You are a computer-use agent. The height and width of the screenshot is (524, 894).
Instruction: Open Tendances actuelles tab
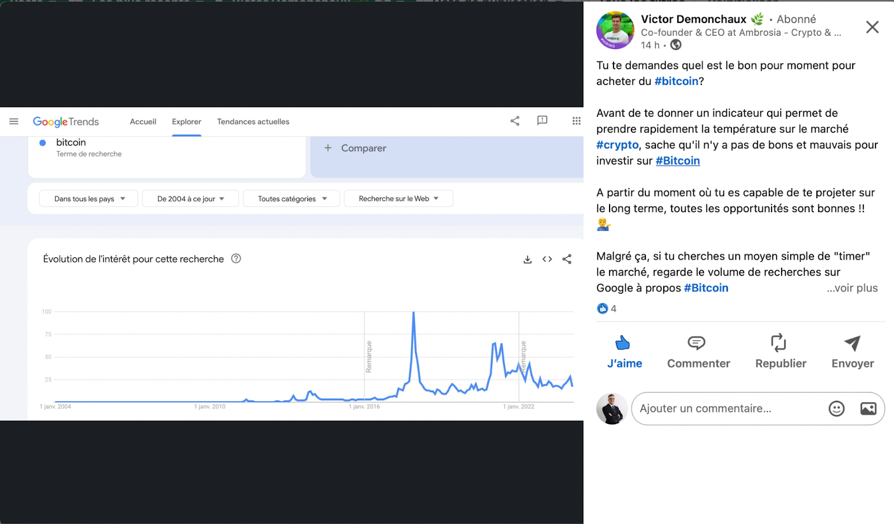(x=253, y=122)
